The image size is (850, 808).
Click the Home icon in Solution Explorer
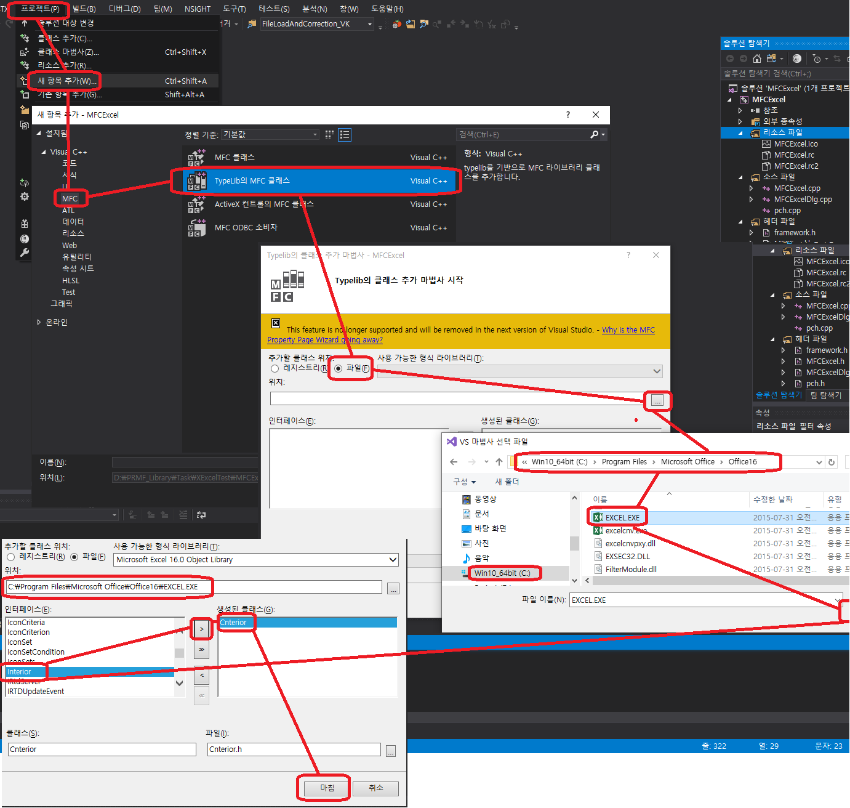coord(757,59)
